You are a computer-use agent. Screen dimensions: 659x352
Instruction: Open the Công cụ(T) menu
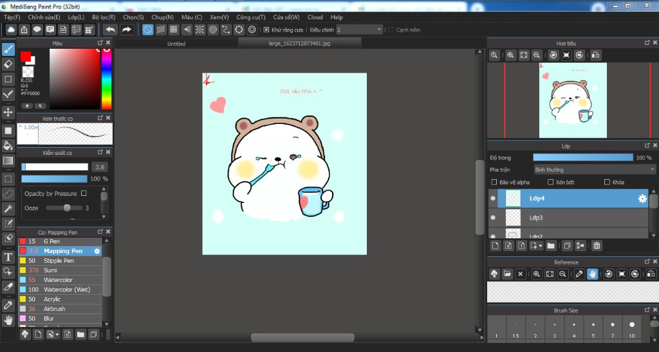coord(251,17)
